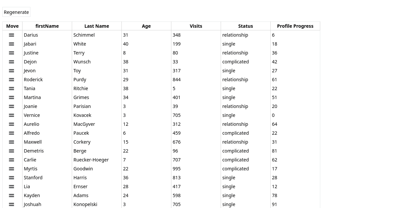The height and width of the screenshot is (208, 397).
Task: Sort the table by Visits
Action: pyautogui.click(x=196, y=26)
